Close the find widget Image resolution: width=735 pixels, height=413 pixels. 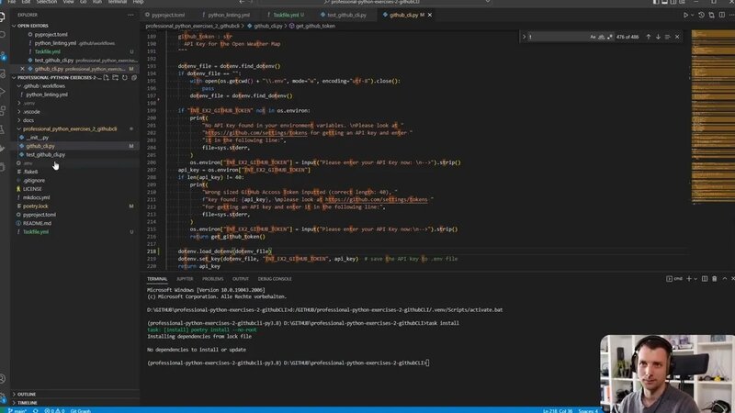click(x=677, y=37)
